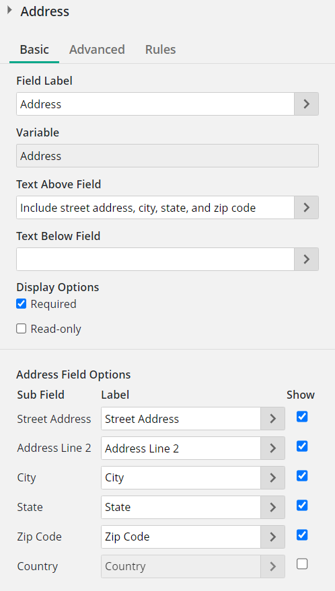Viewport: 335px width, 591px height.
Task: Click the arrow button for State label
Action: click(x=272, y=507)
